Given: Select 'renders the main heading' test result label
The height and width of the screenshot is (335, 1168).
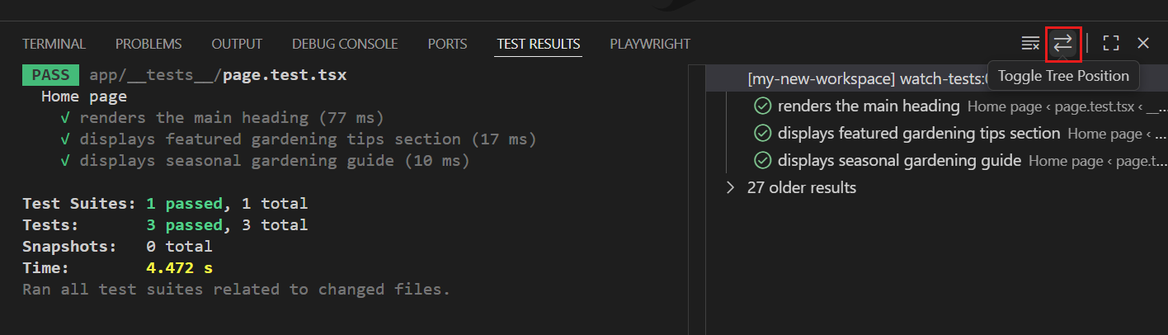Looking at the screenshot, I should (869, 106).
